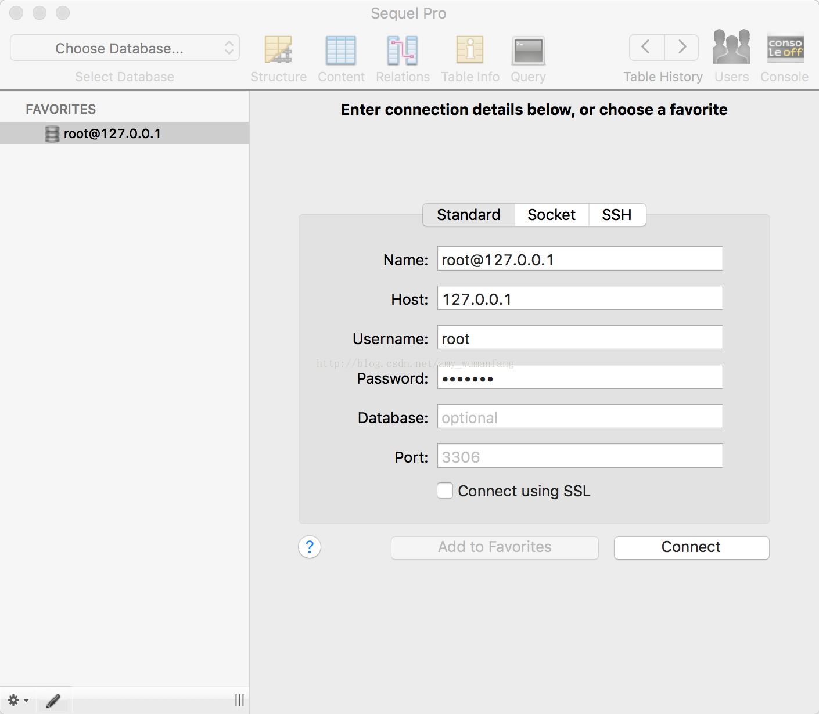Go forward in Table History
819x714 pixels.
pos(681,47)
